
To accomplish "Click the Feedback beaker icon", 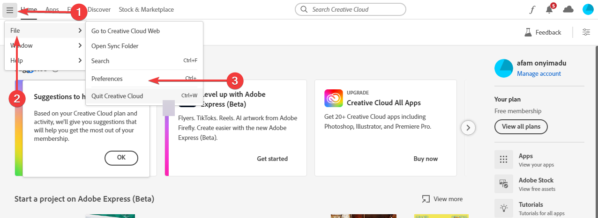I will (x=528, y=32).
